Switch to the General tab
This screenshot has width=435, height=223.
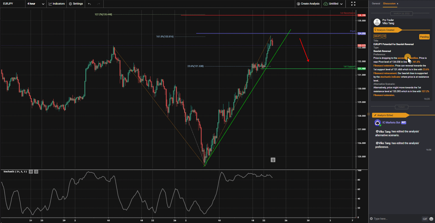pos(376,4)
